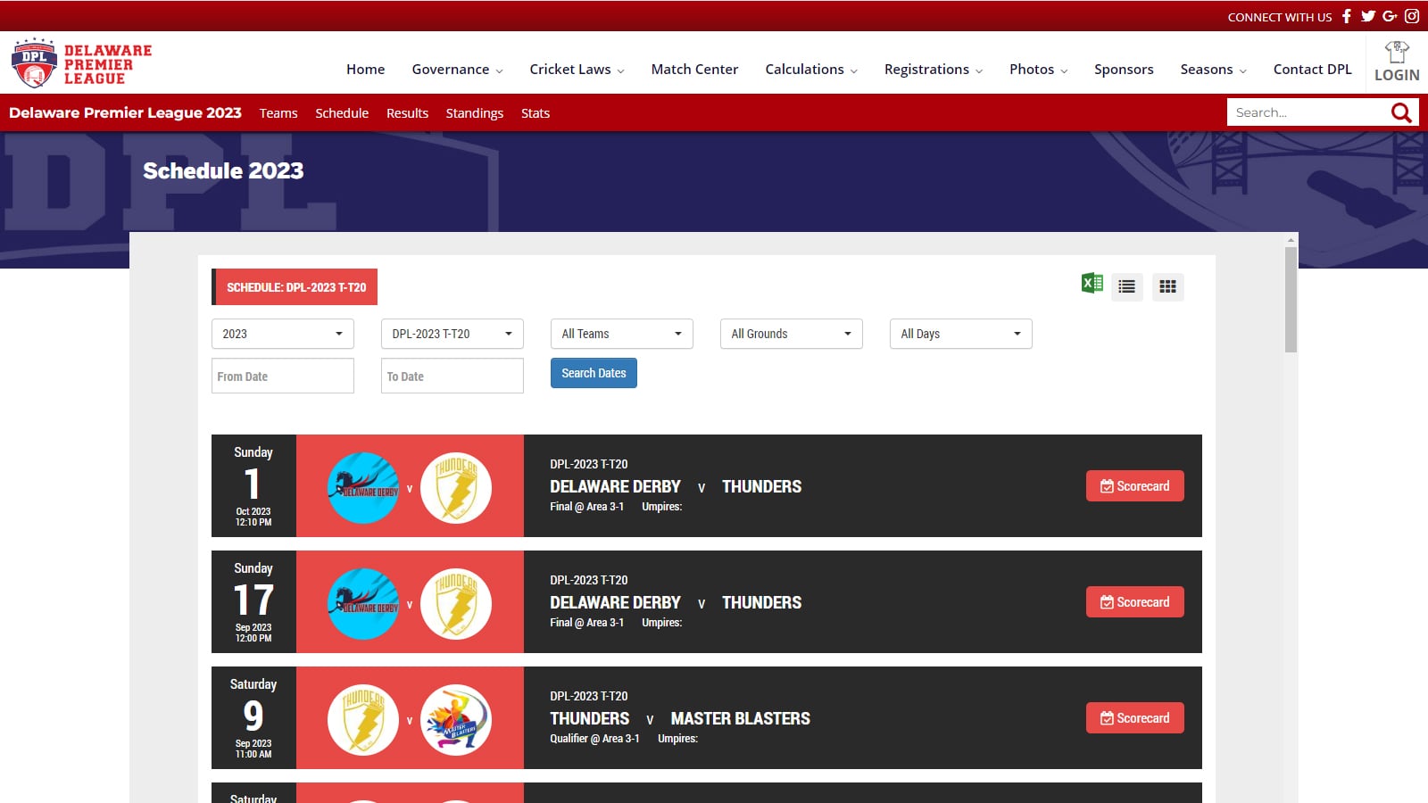Switch to grid view icon
The width and height of the screenshot is (1428, 803).
click(x=1167, y=286)
